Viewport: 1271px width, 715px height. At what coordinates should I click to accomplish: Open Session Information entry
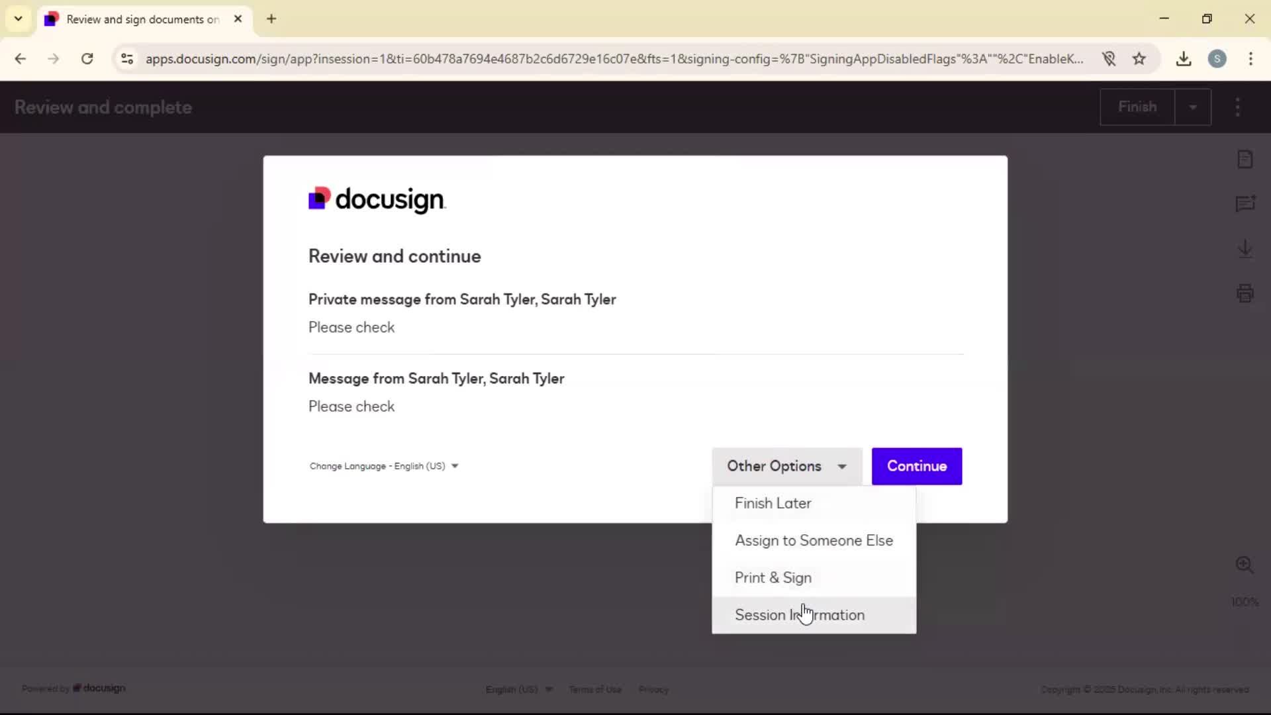(814, 614)
